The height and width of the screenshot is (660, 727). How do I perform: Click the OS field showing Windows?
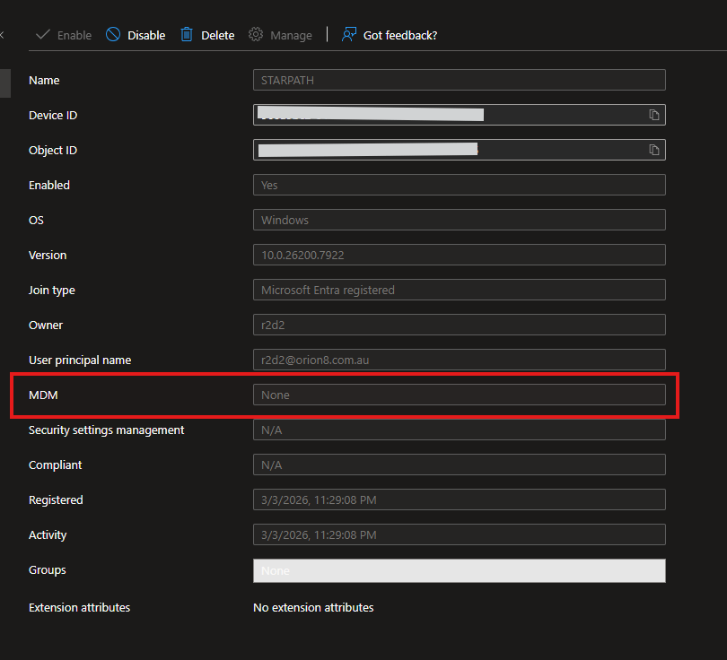tap(459, 220)
